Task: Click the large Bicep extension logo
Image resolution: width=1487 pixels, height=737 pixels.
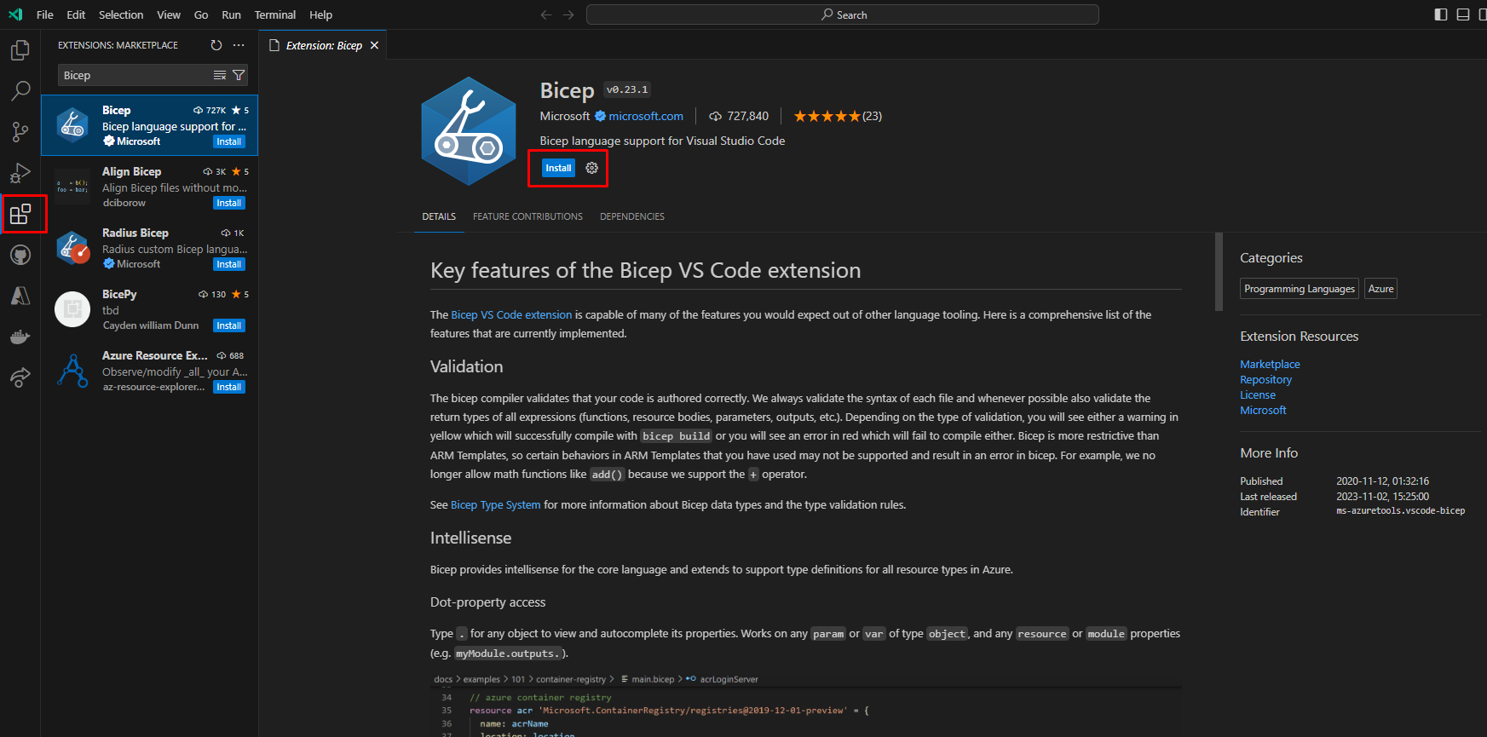Action: coord(469,131)
